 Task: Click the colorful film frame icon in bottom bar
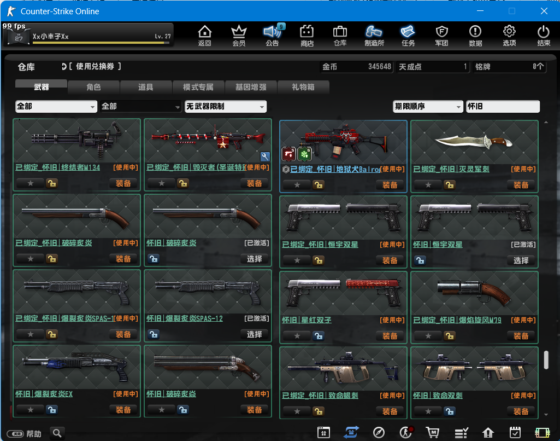tap(542, 432)
